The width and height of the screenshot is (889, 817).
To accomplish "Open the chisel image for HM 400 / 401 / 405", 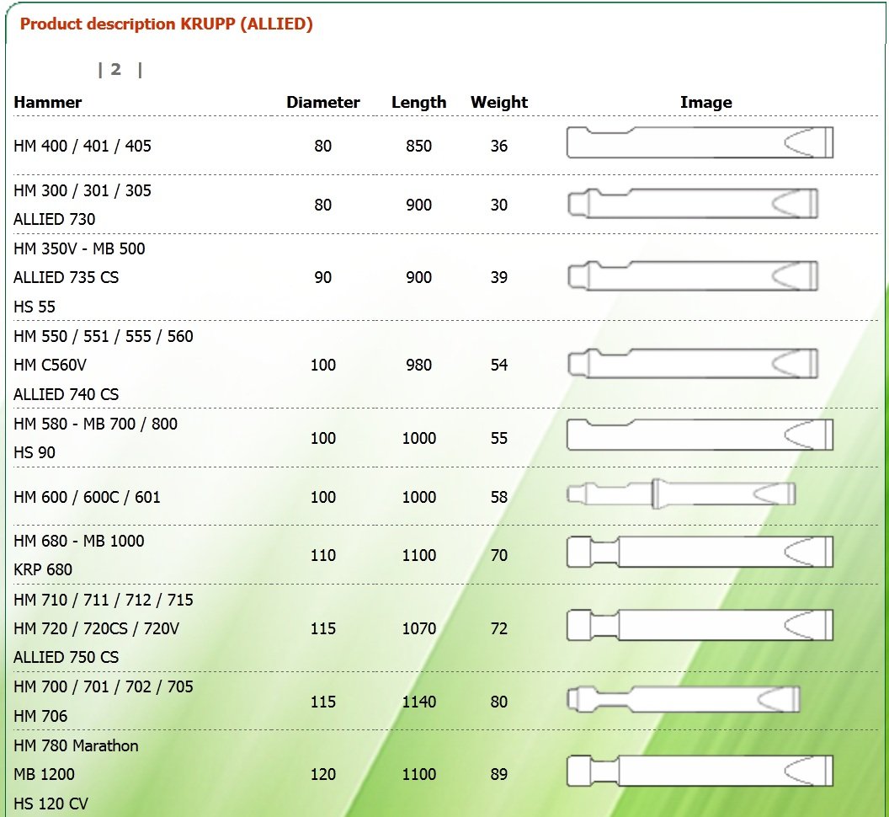I will [x=700, y=142].
